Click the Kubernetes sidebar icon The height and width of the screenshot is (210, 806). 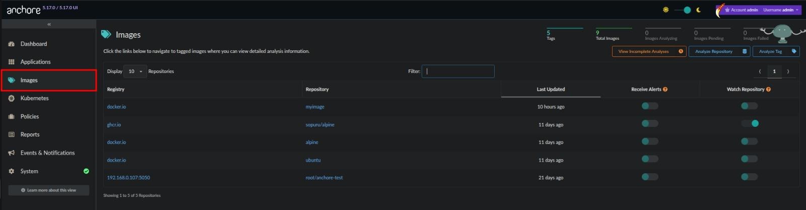pos(12,98)
